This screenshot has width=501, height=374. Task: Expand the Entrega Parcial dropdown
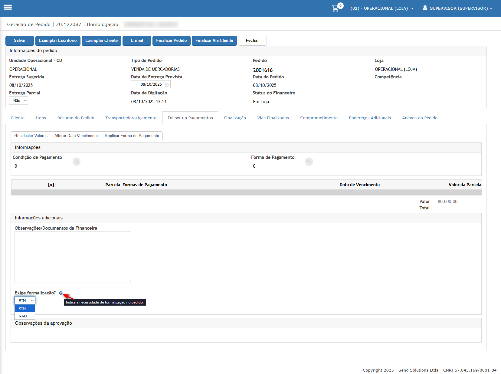19,101
